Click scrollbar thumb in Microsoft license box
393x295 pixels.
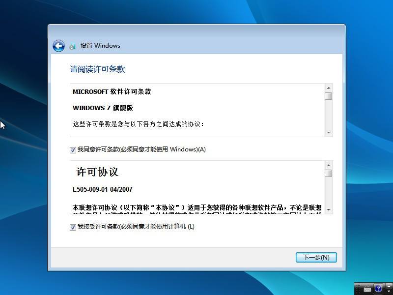click(328, 96)
